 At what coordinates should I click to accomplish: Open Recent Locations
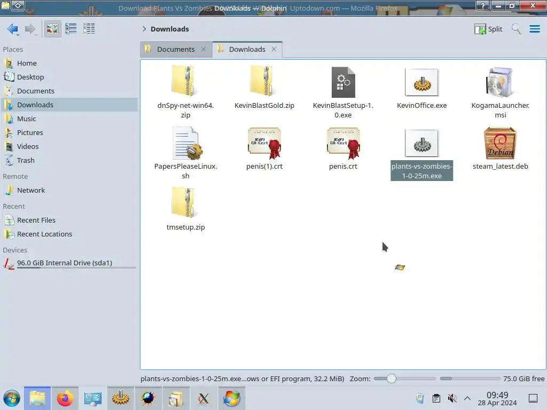[x=70, y=234]
